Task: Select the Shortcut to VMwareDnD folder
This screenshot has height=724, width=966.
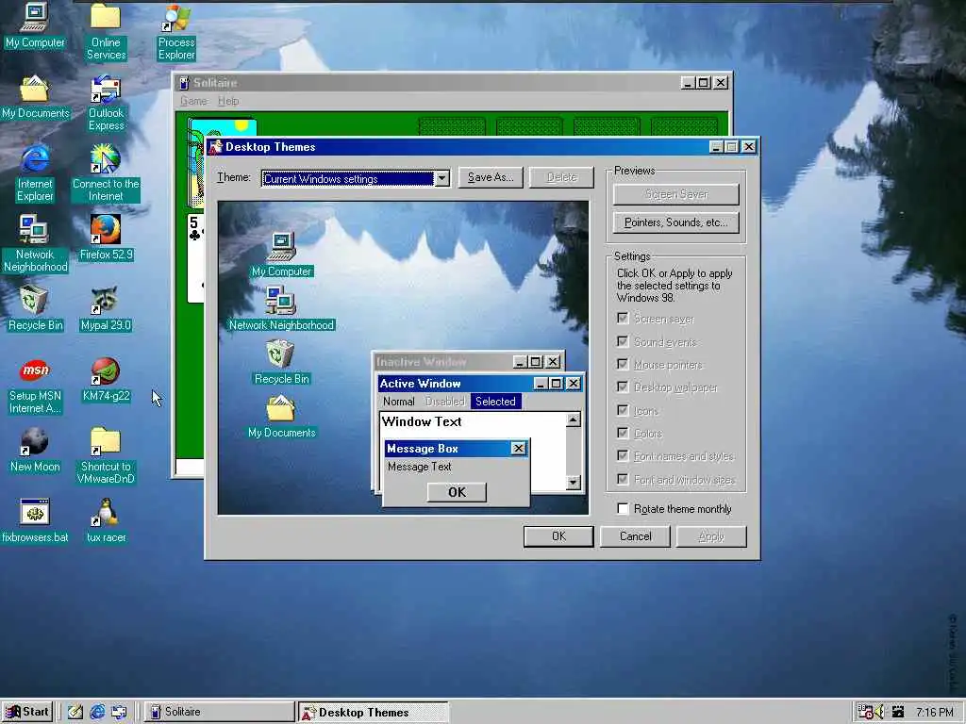Action: [x=106, y=455]
